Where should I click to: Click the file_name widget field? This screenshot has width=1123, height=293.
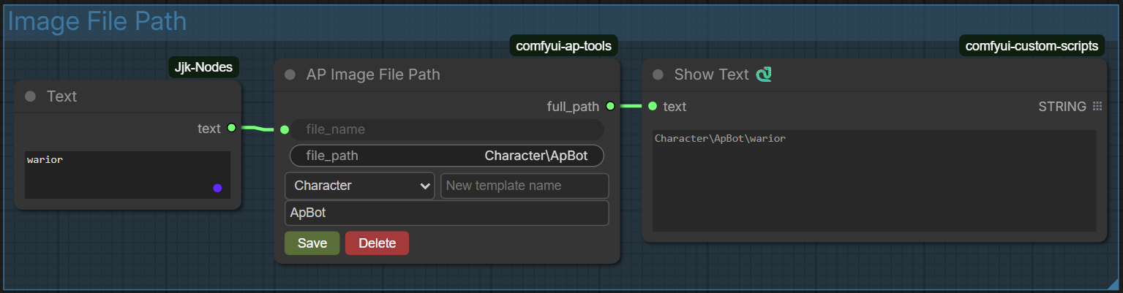point(447,129)
